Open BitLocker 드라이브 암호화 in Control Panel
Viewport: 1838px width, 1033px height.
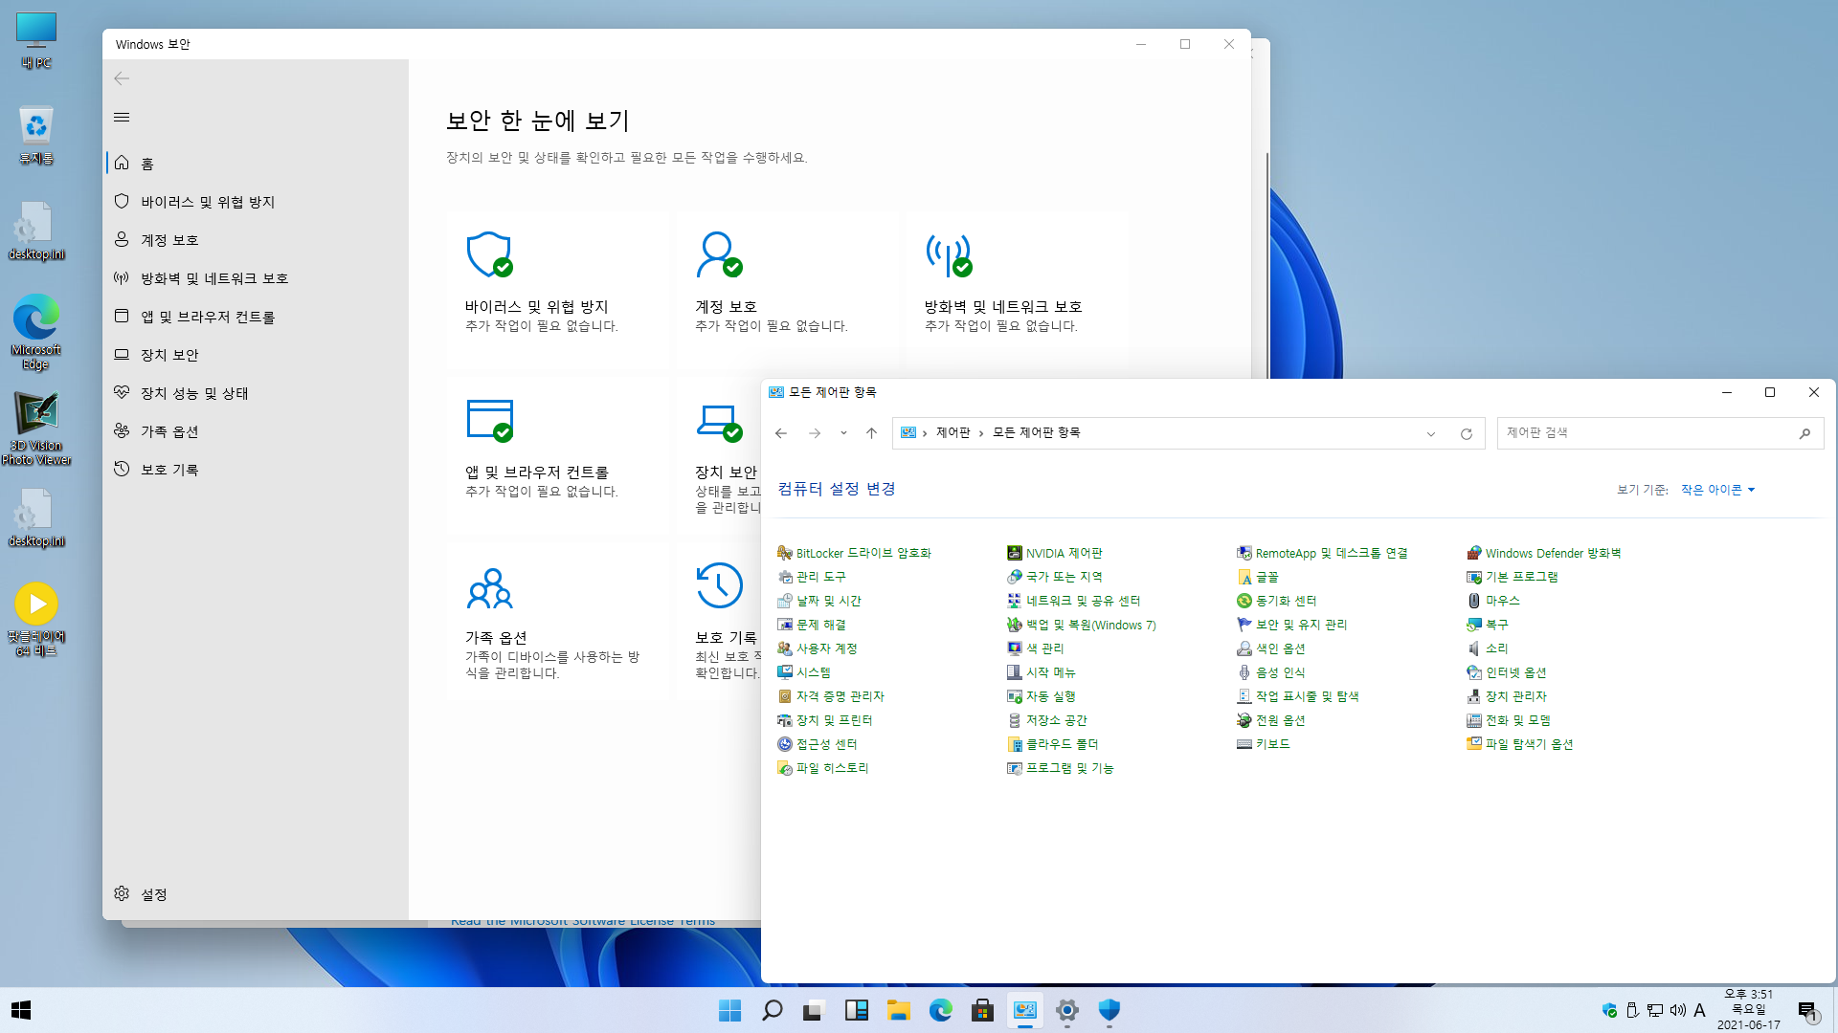854,553
